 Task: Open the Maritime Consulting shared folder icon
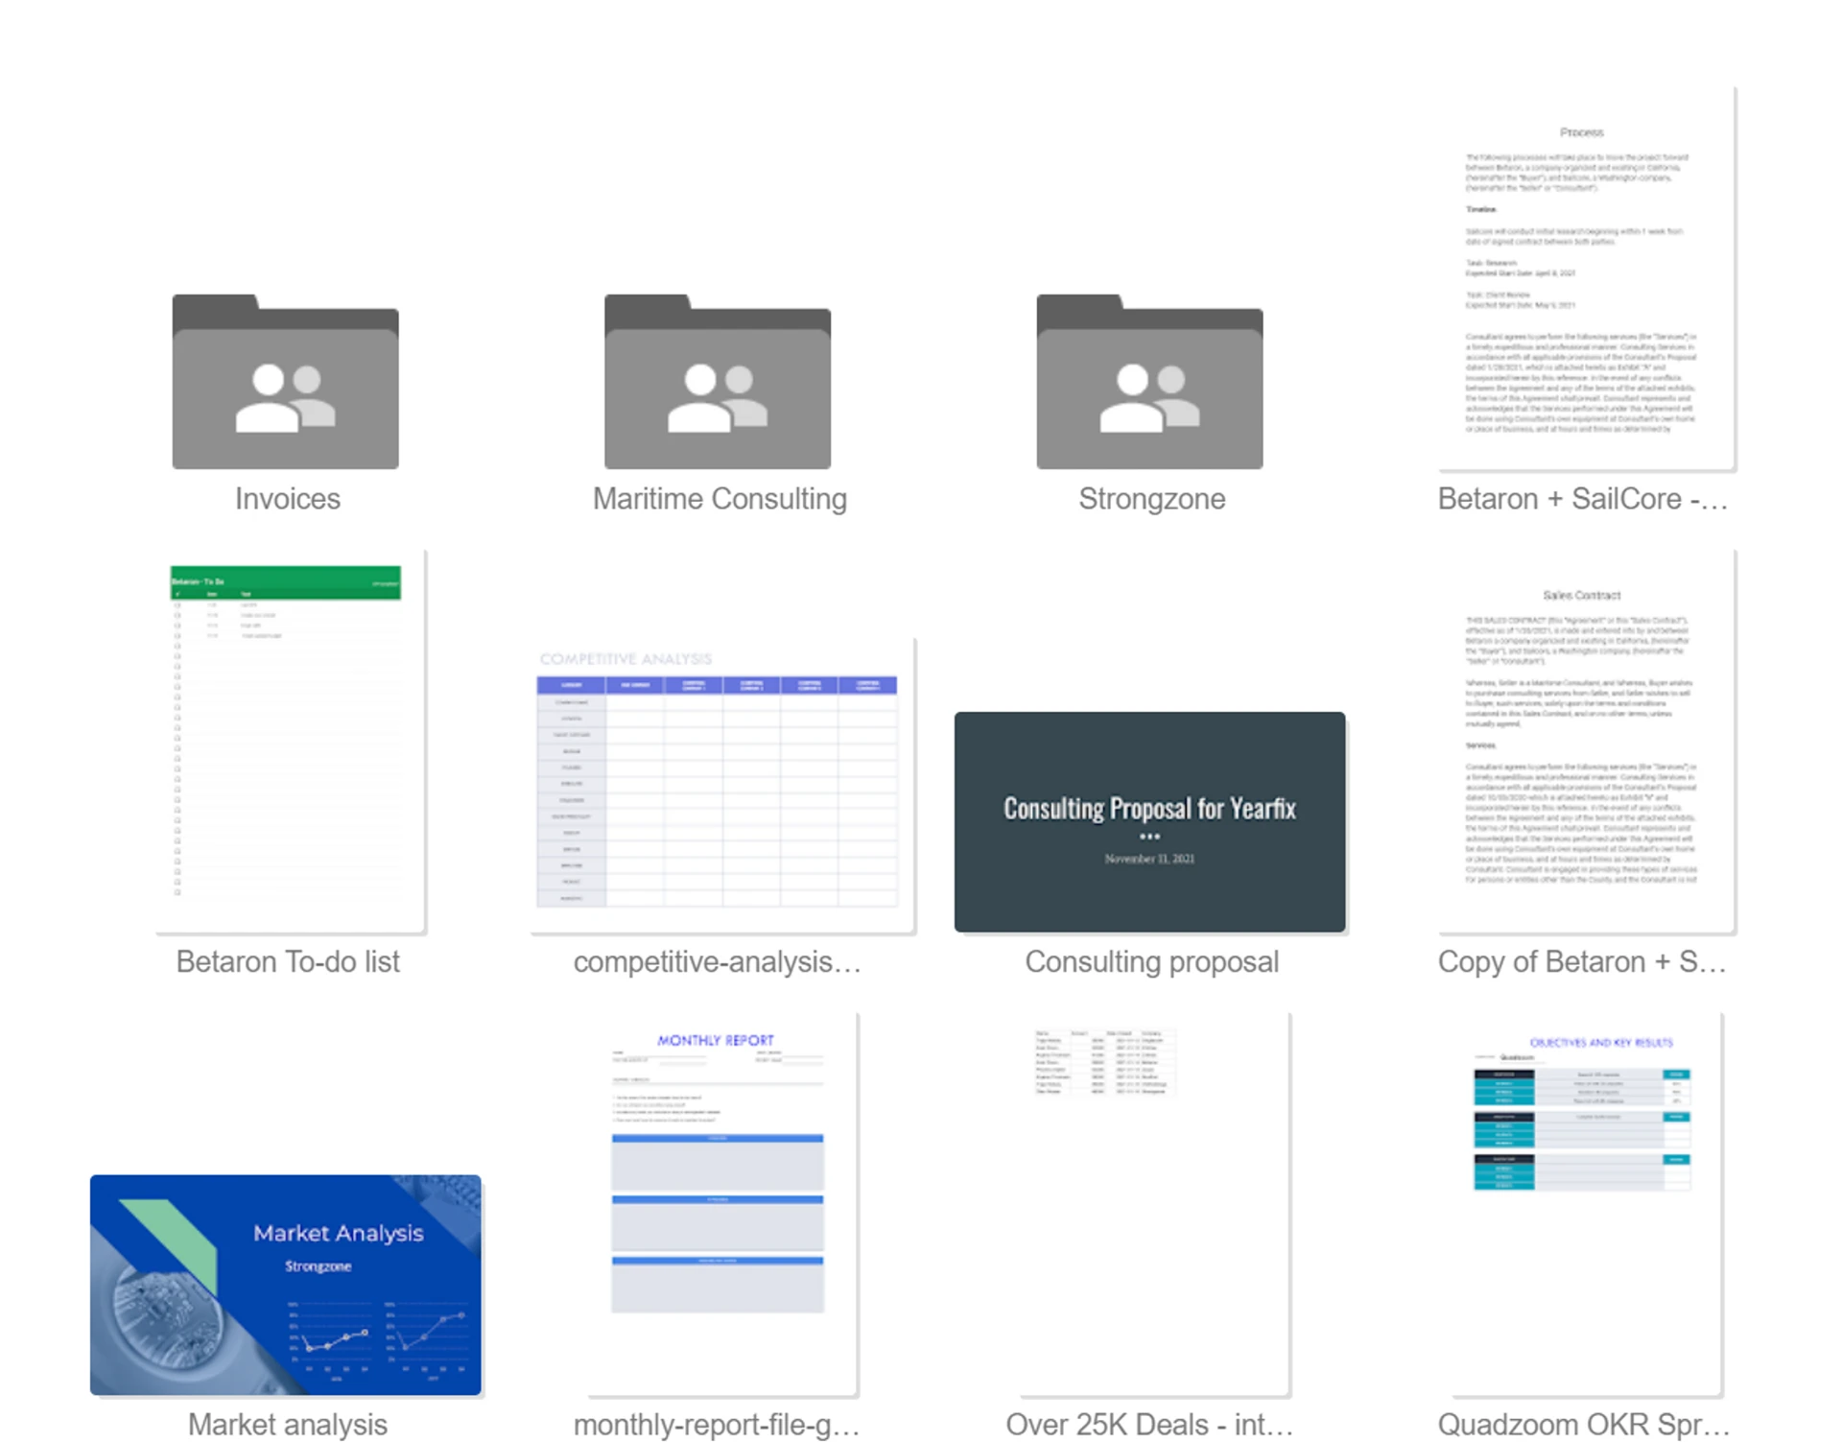[717, 382]
